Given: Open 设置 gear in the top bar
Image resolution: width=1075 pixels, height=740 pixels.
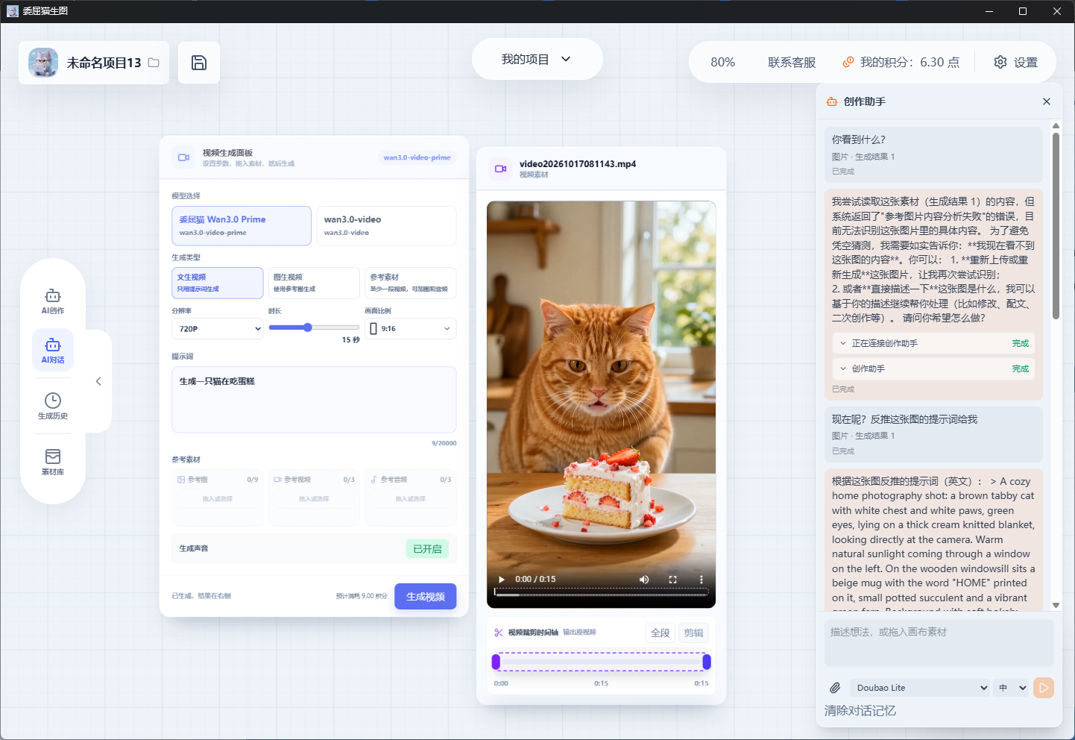Looking at the screenshot, I should pyautogui.click(x=1015, y=62).
